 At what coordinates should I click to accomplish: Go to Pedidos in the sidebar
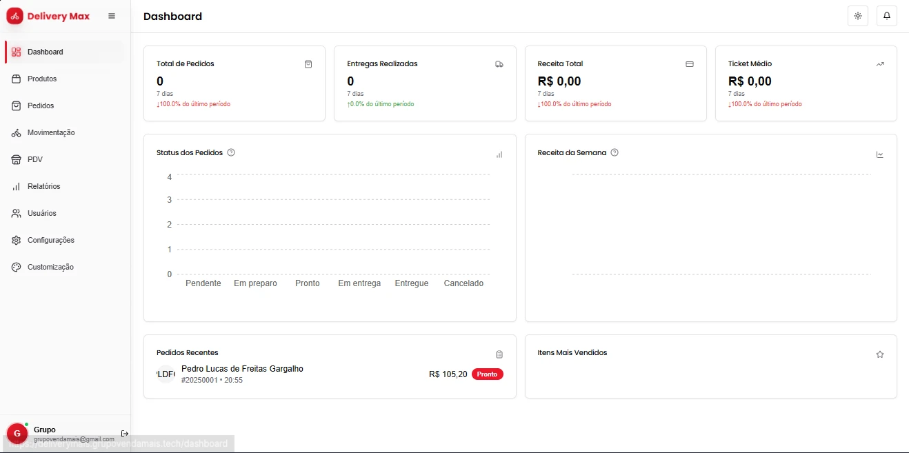point(41,105)
